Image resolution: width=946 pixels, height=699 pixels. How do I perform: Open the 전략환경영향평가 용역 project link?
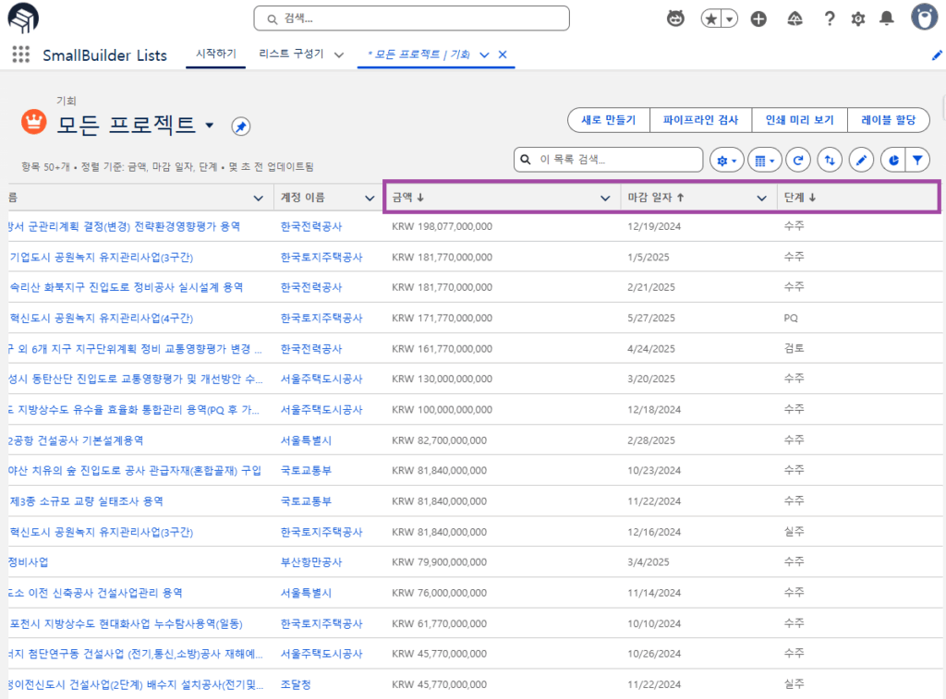click(125, 227)
